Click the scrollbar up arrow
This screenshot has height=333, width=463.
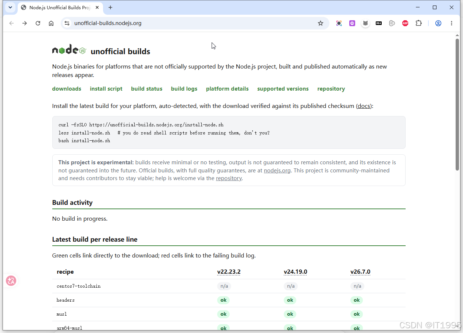pos(457,35)
